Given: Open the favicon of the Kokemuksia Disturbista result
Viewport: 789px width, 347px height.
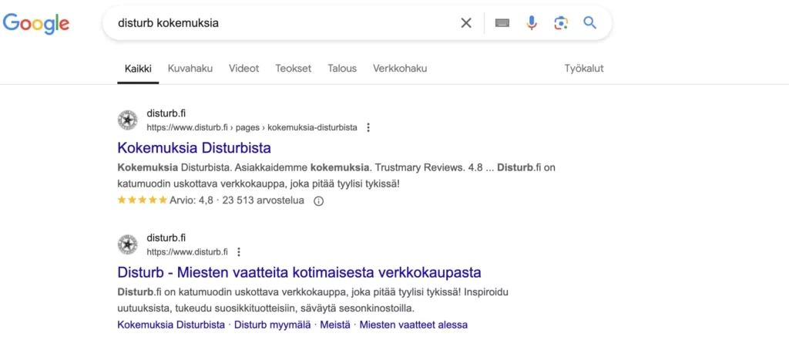Looking at the screenshot, I should [127, 120].
